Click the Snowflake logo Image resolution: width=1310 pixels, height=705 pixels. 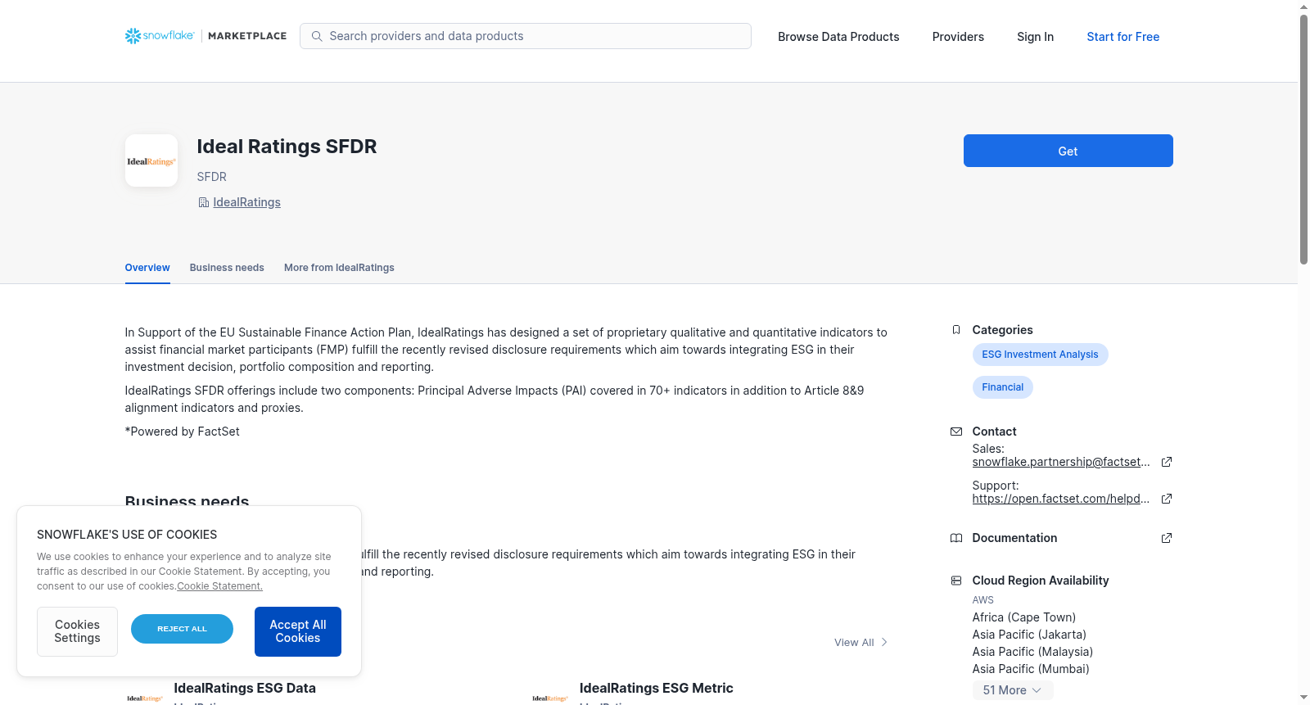click(160, 36)
